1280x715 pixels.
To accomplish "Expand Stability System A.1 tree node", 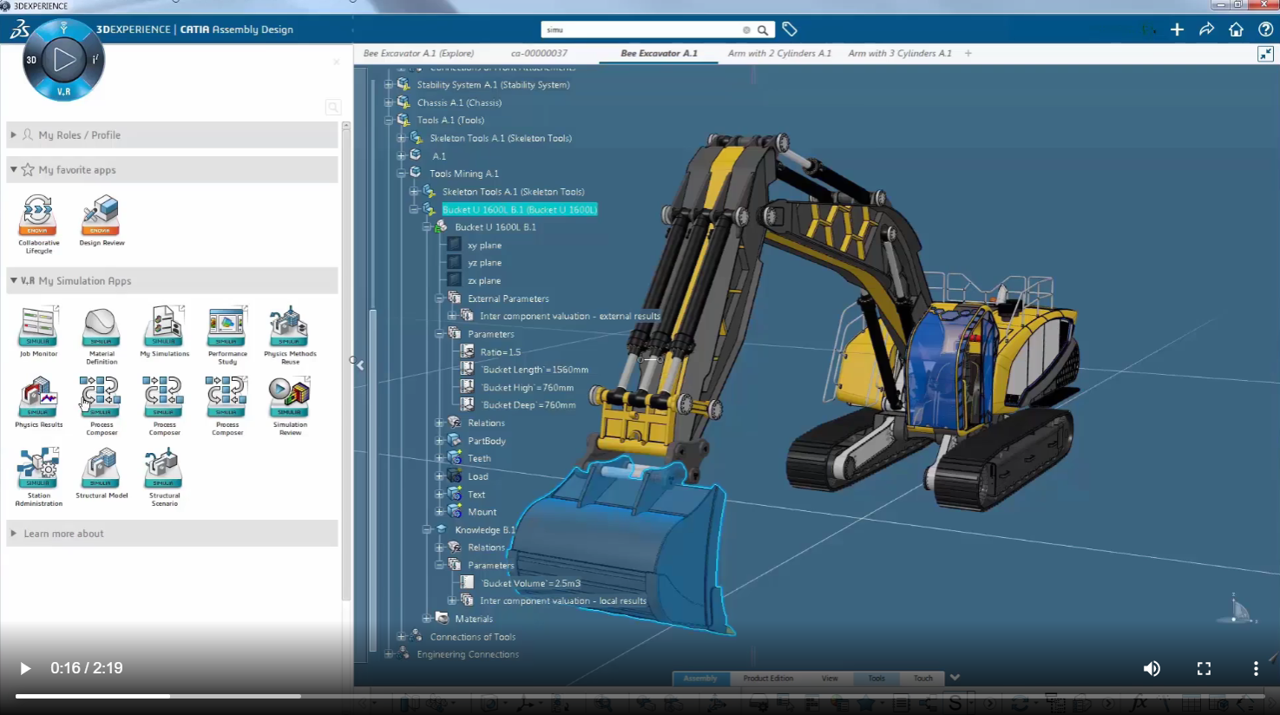I will (389, 84).
